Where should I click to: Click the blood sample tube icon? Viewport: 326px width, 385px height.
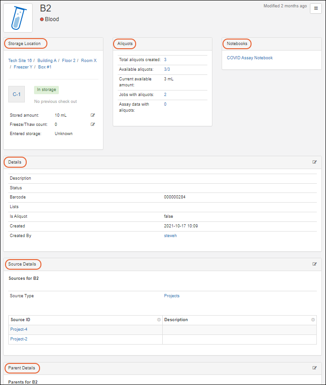click(18, 18)
